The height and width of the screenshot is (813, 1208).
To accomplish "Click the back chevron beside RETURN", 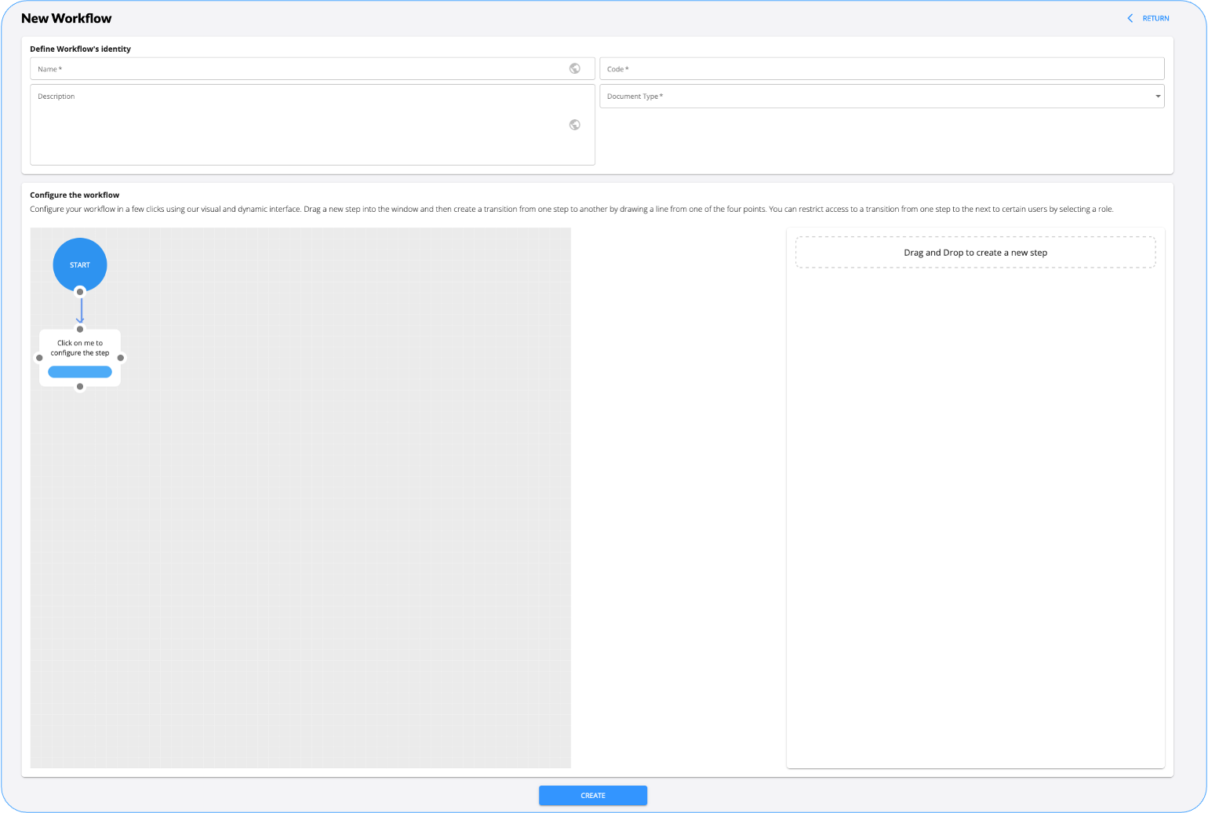I will [x=1130, y=18].
